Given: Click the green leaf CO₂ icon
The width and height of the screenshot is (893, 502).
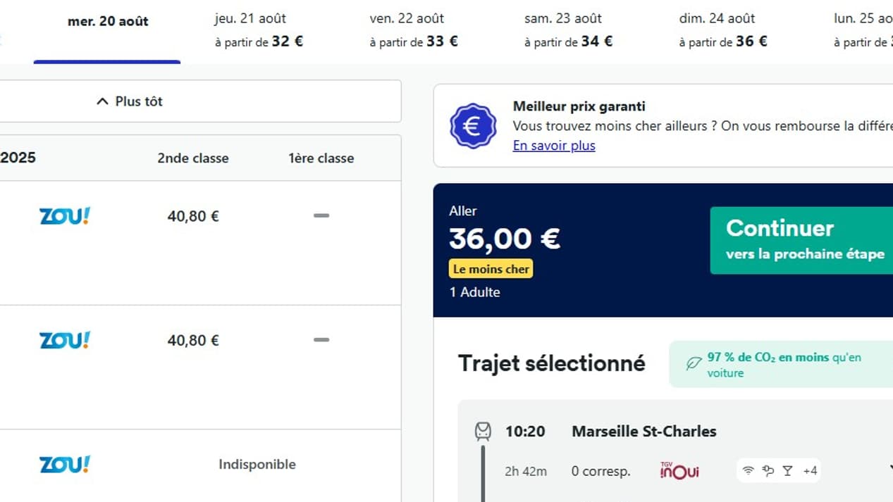Looking at the screenshot, I should tap(694, 364).
